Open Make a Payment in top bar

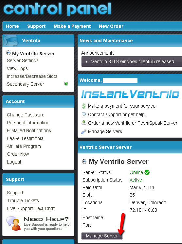(72, 26)
